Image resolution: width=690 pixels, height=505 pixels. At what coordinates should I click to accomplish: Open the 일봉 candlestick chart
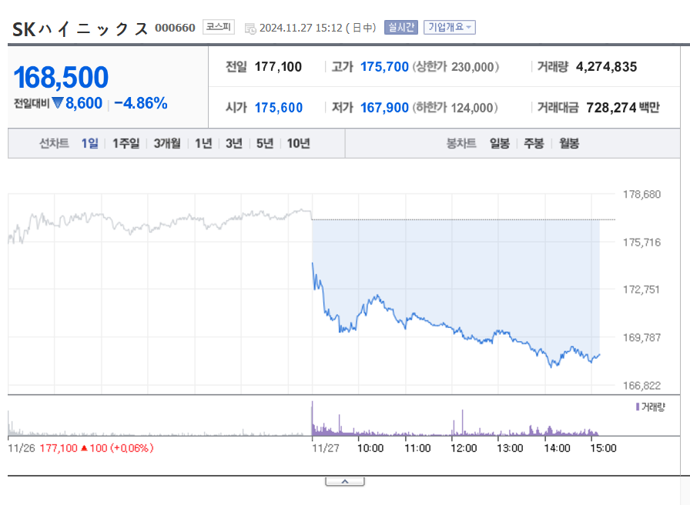point(500,143)
